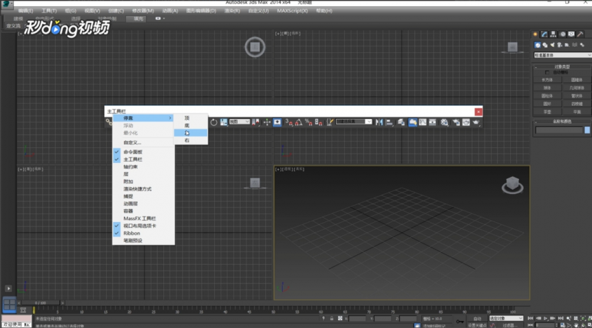Select the Geometry category icon
This screenshot has height=328, width=592.
(x=538, y=45)
